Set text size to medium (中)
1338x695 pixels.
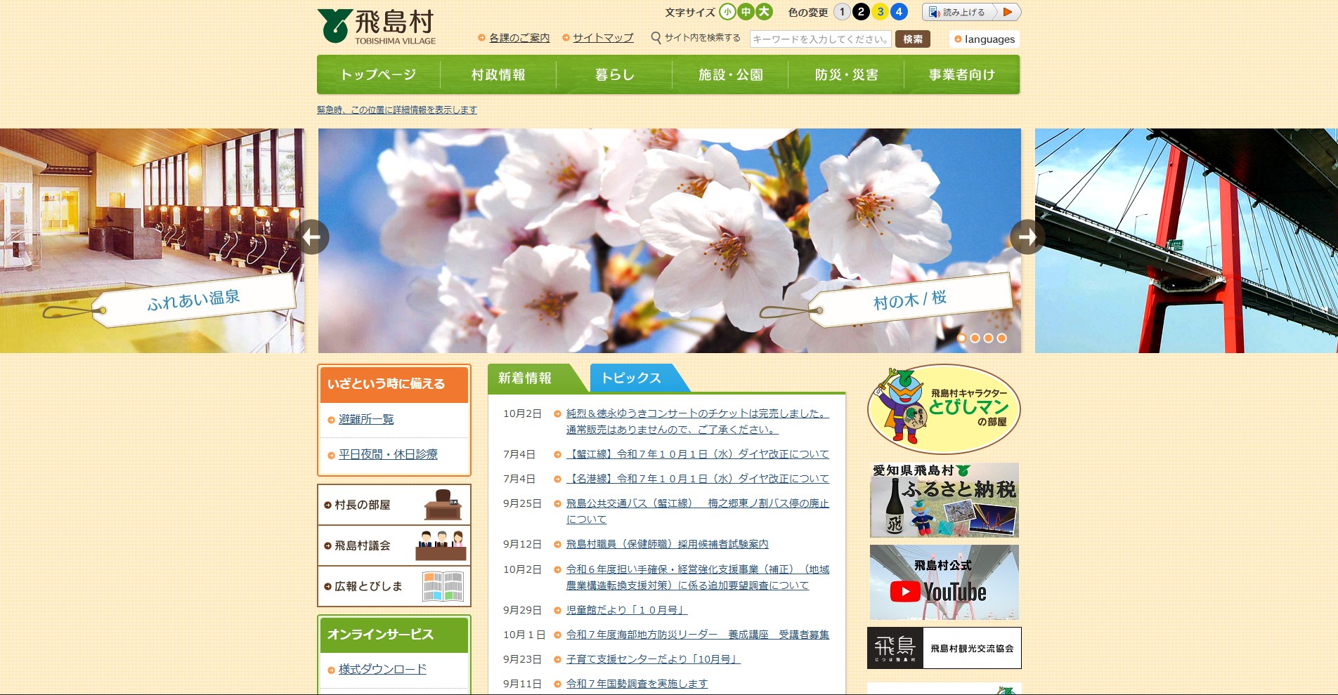[x=746, y=12]
